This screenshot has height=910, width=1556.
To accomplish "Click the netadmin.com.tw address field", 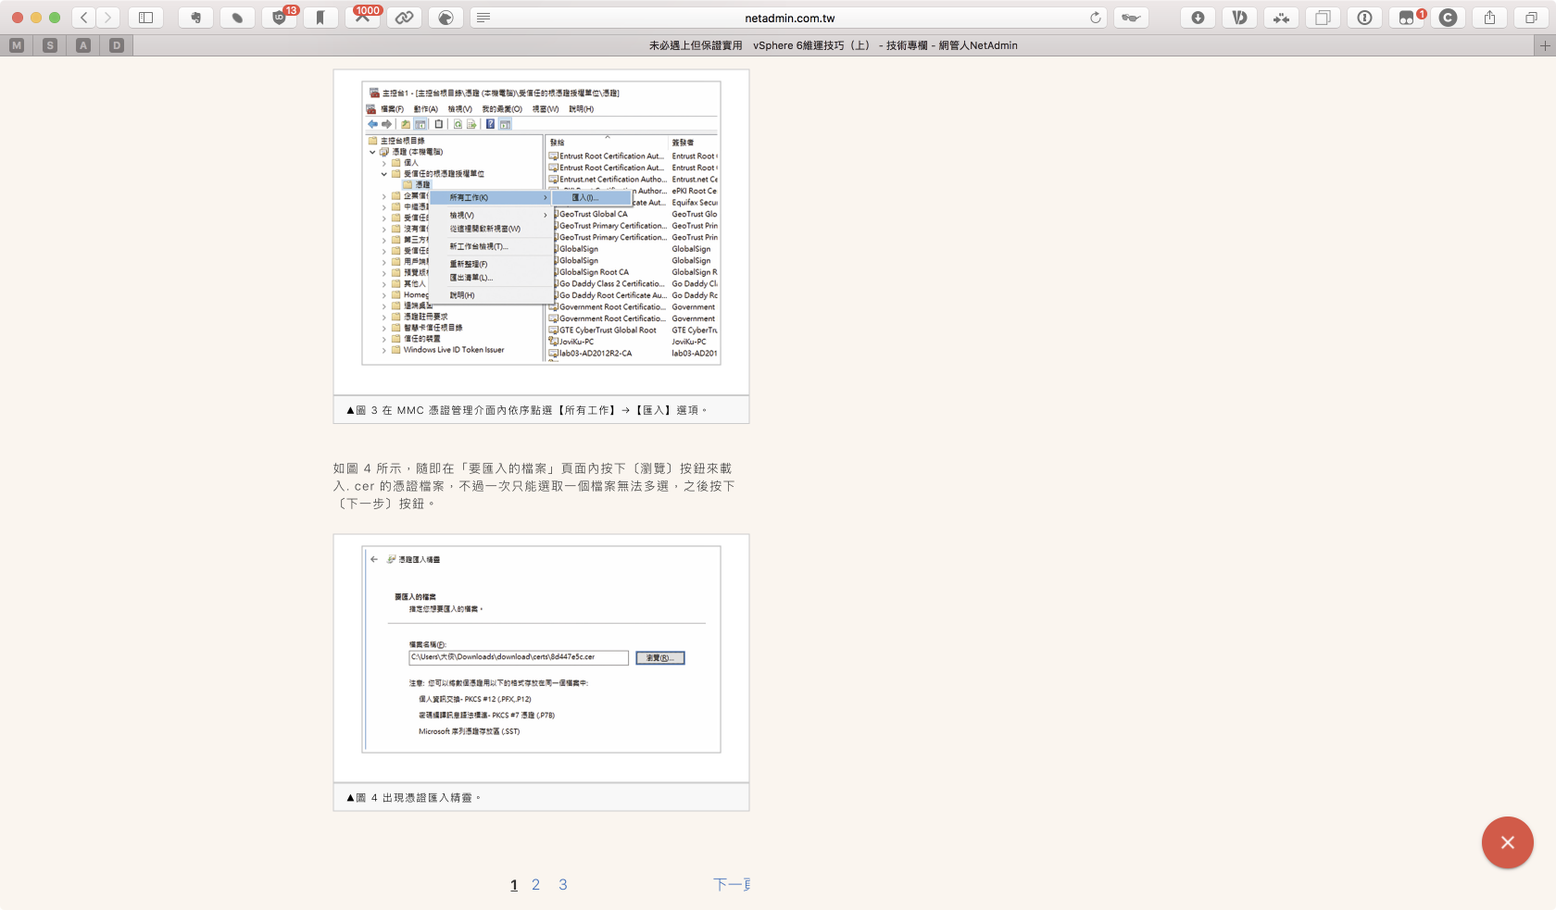I will (x=789, y=18).
